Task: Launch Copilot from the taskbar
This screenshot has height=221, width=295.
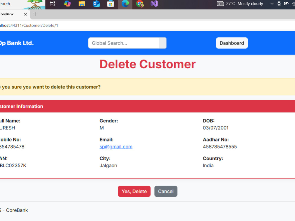Action: 67,4
